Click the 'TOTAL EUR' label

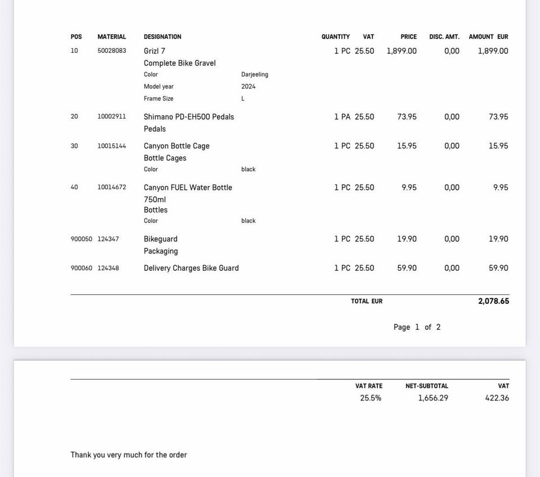coord(367,301)
